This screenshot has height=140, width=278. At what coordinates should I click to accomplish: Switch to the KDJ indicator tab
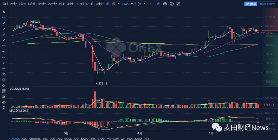click(24, 138)
